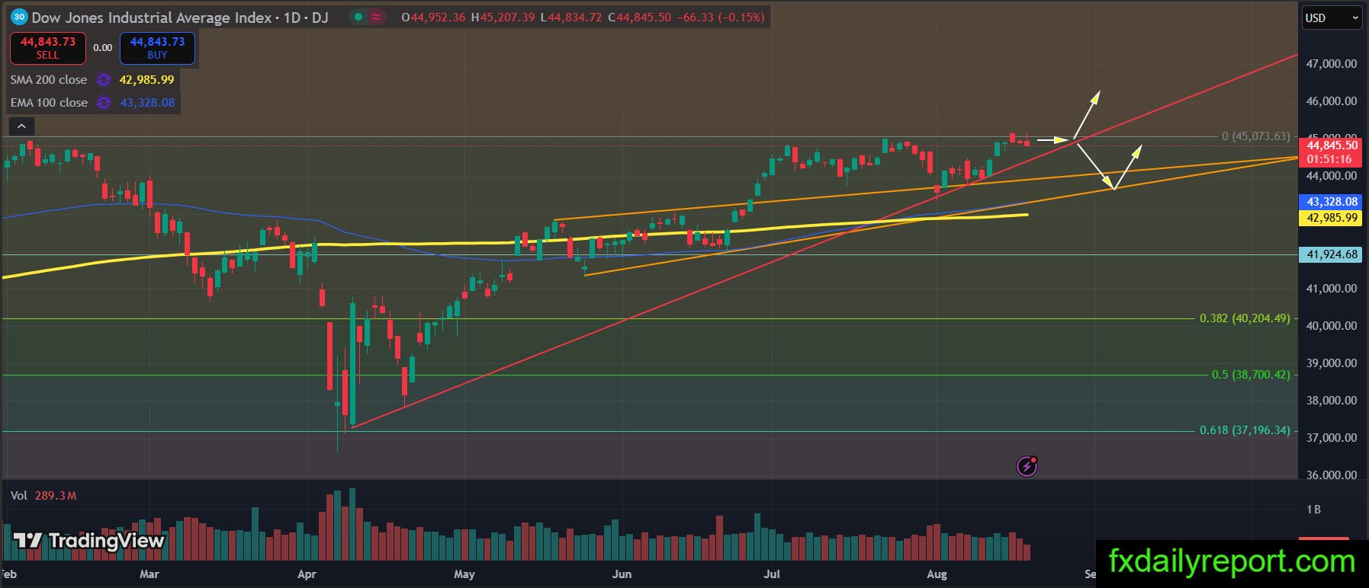This screenshot has height=588, width=1369.
Task: Click the Apr label on the time axis
Action: (x=307, y=574)
